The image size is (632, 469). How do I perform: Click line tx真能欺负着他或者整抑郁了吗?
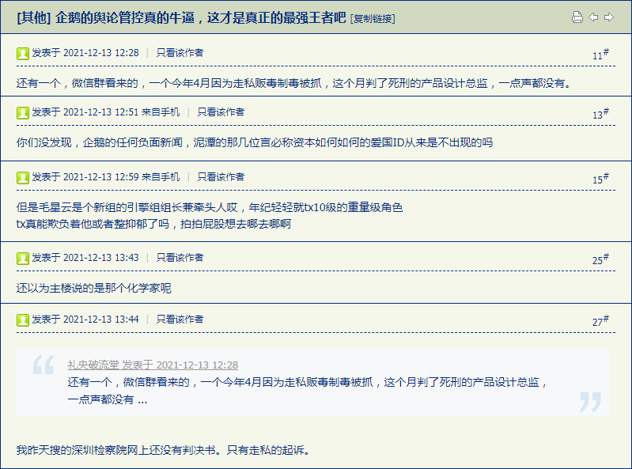pyautogui.click(x=153, y=224)
